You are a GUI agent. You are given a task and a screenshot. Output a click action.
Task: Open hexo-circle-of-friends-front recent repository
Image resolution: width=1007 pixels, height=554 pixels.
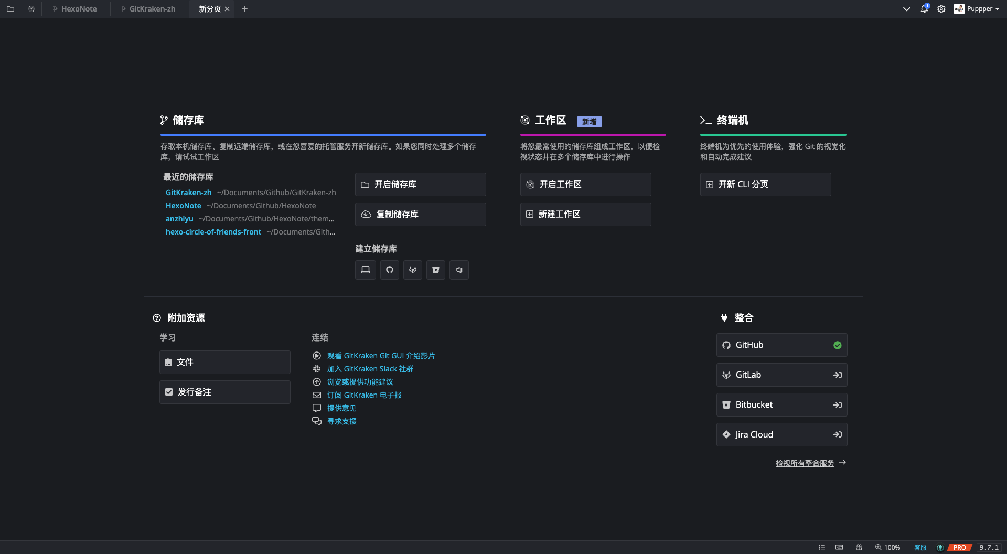tap(213, 232)
